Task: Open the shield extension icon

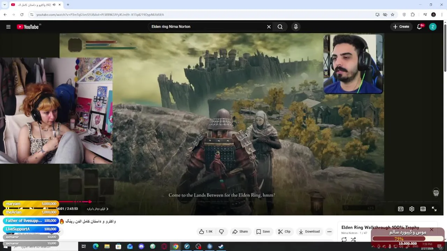Action: [404, 15]
